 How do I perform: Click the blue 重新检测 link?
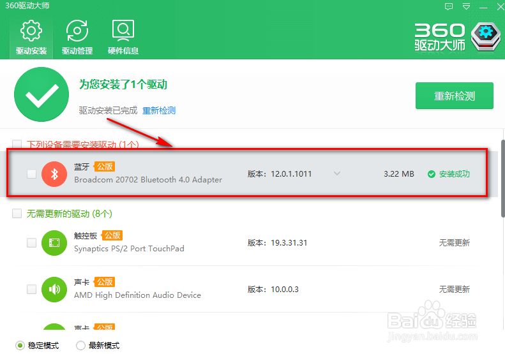pyautogui.click(x=159, y=110)
